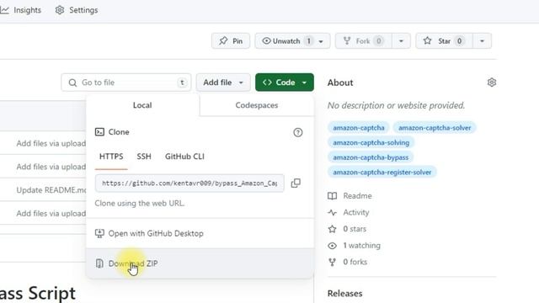Image resolution: width=539 pixels, height=303 pixels.
Task: Click the pulse icon beside Activity
Action: point(332,212)
